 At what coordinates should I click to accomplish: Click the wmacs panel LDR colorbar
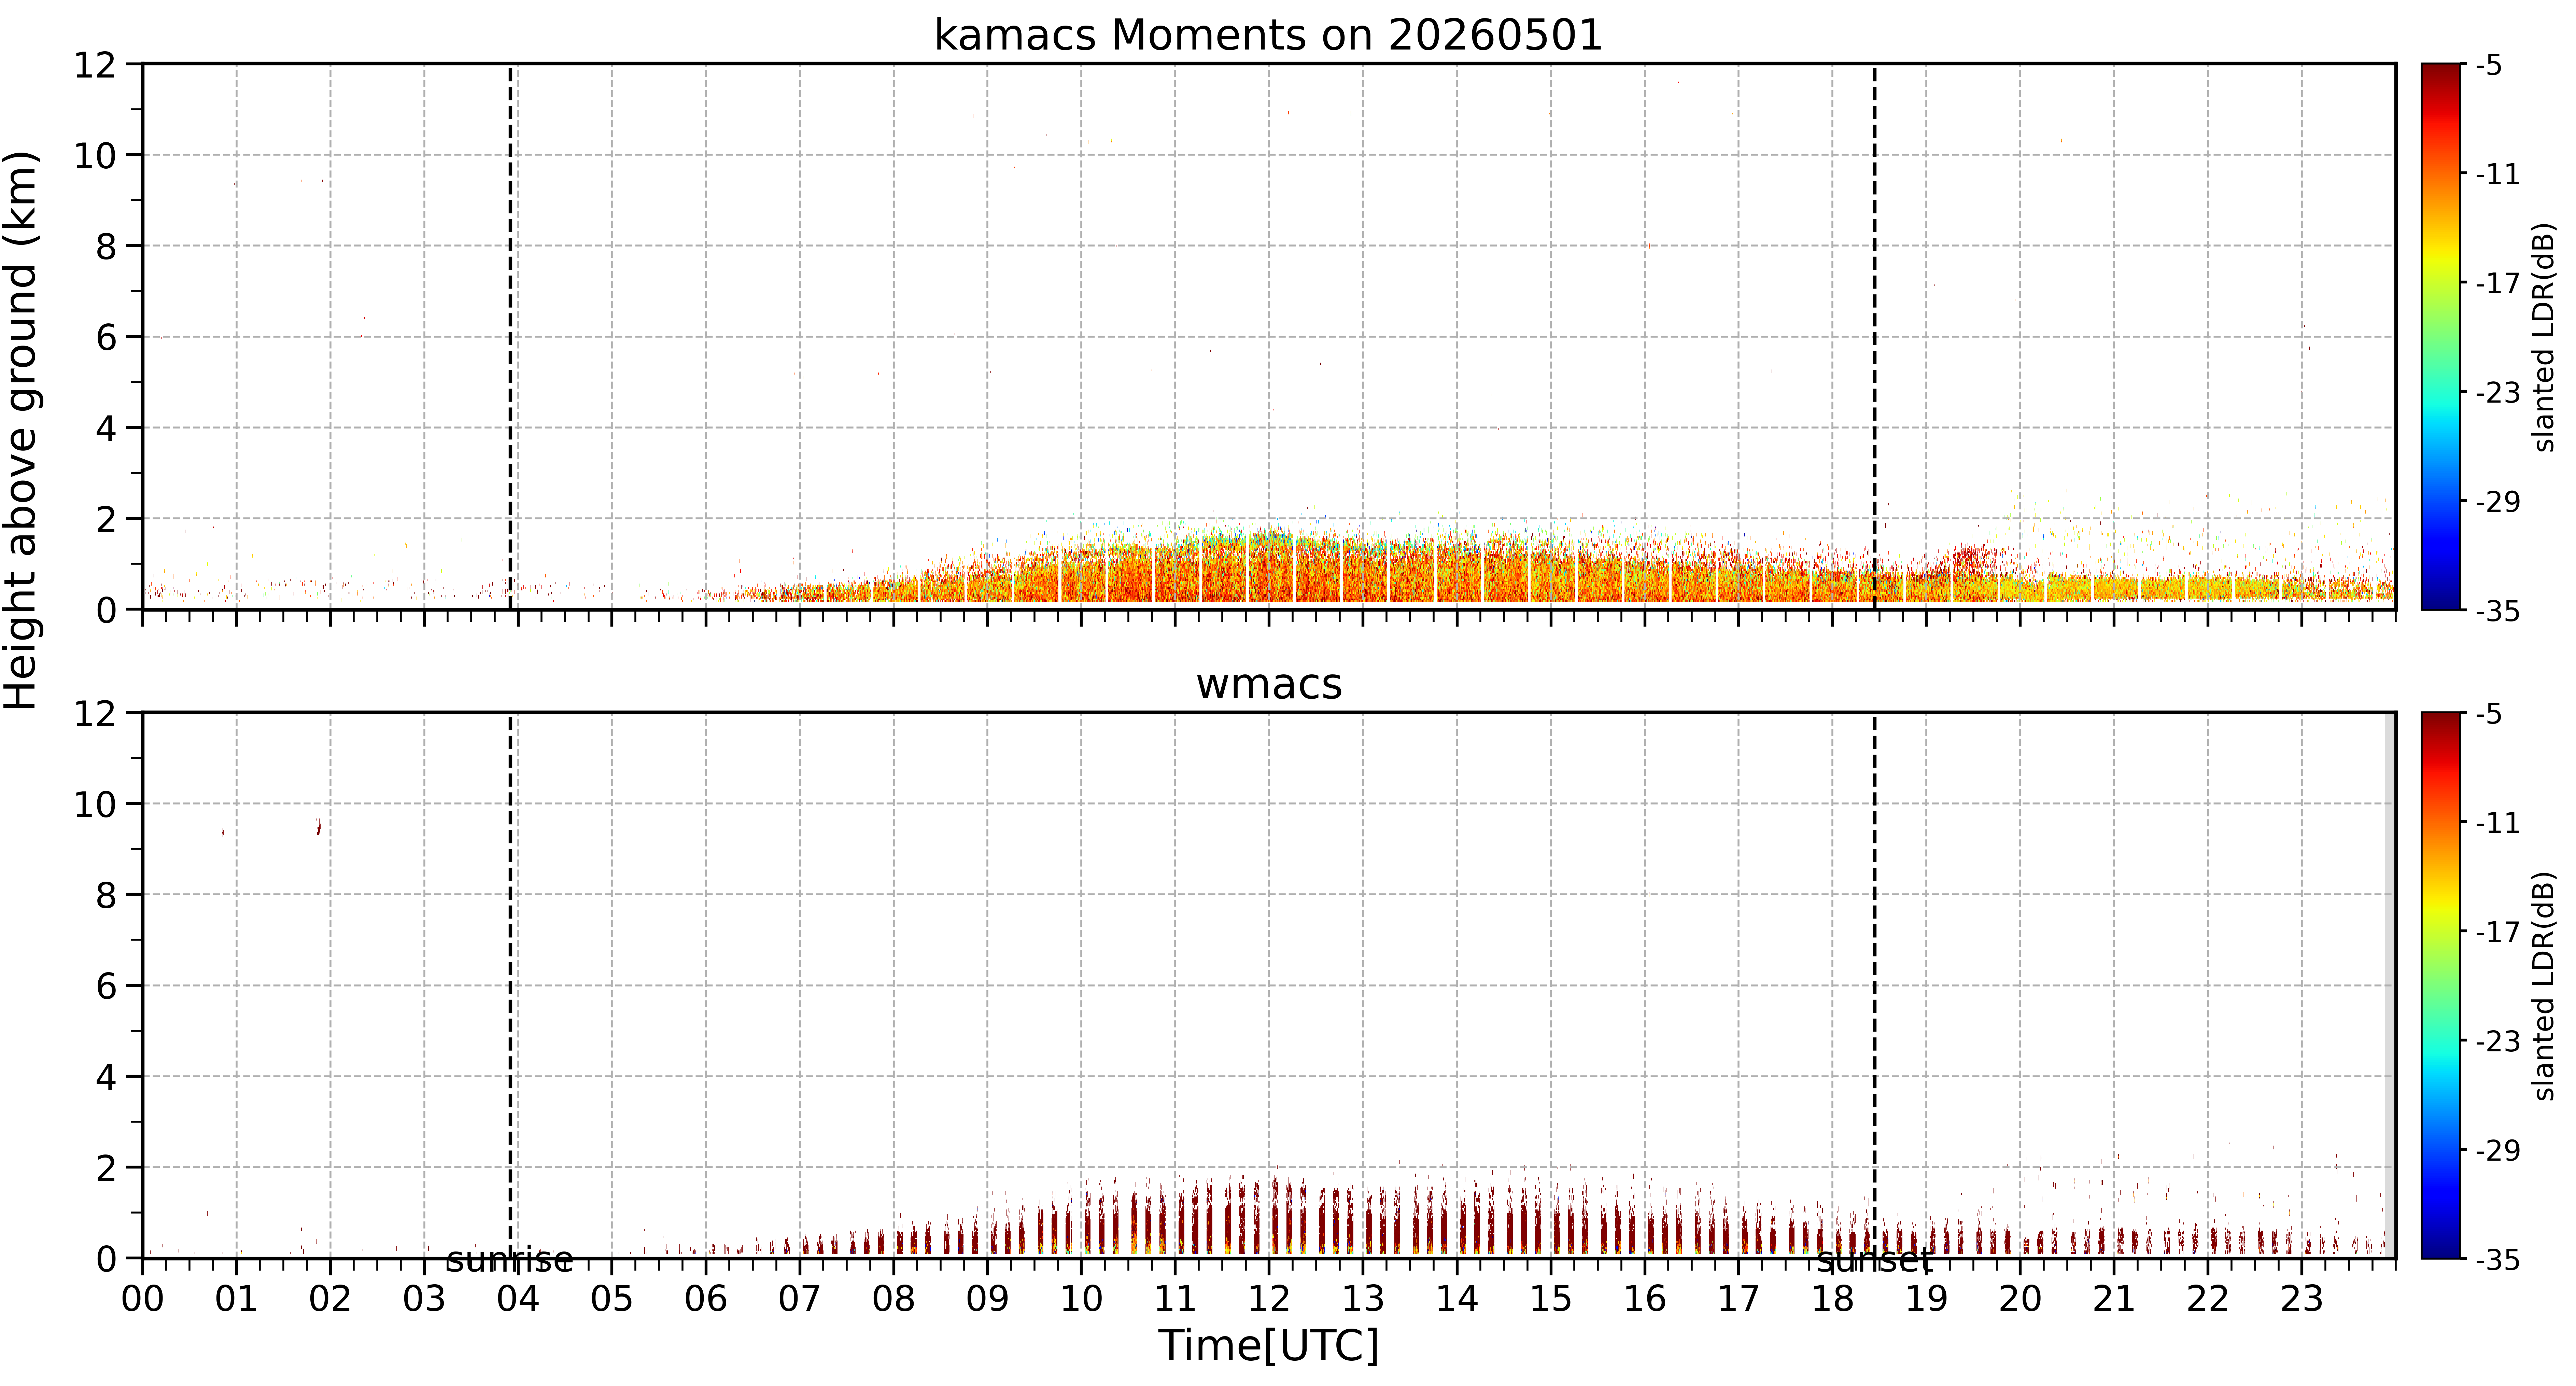coord(2441,985)
